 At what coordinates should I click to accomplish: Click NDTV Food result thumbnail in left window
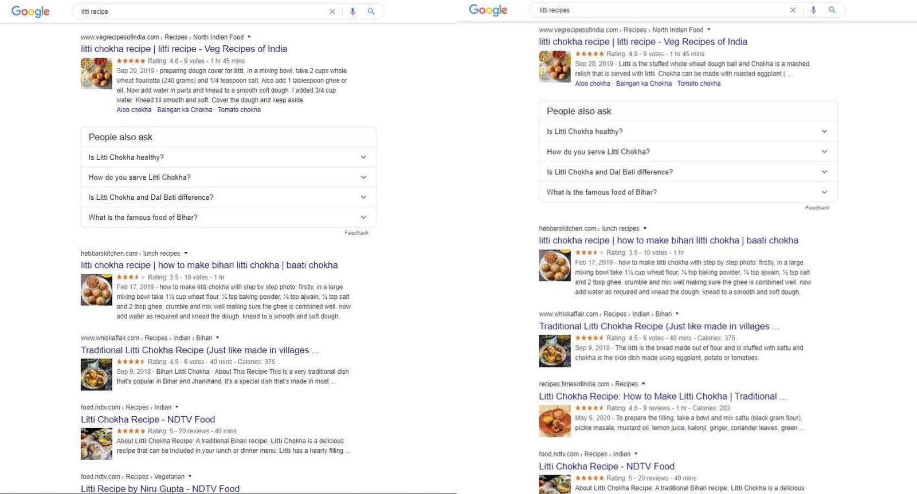[96, 444]
